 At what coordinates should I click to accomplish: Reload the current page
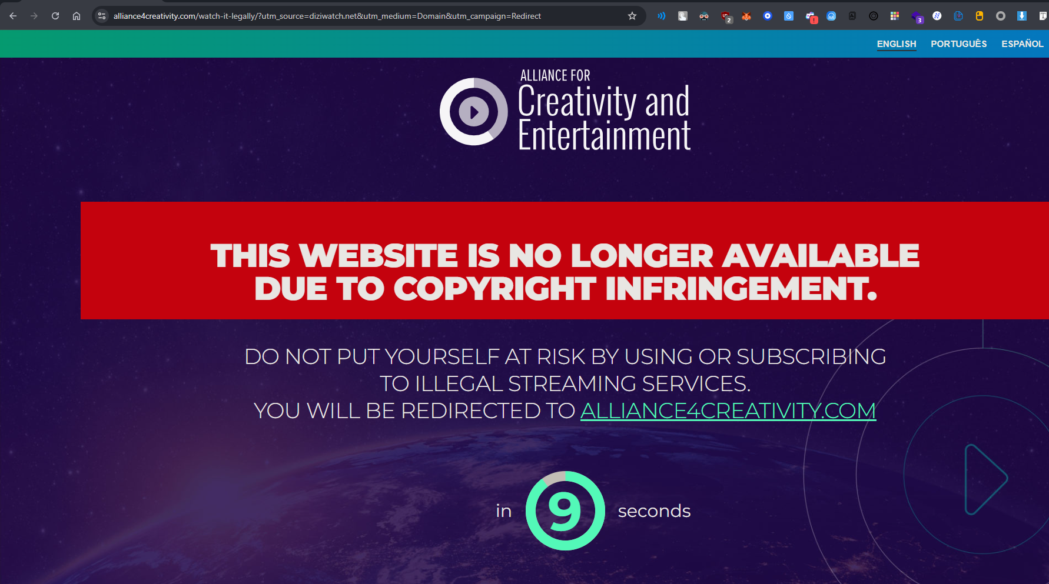coord(55,16)
